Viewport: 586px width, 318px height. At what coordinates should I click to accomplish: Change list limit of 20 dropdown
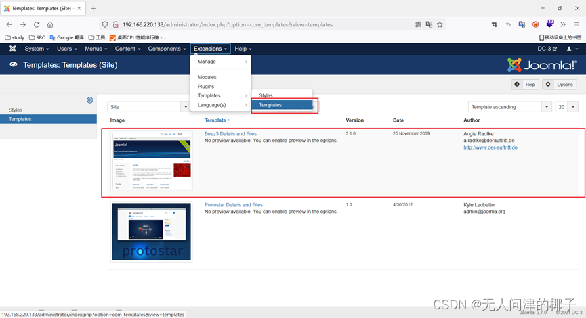(x=566, y=107)
